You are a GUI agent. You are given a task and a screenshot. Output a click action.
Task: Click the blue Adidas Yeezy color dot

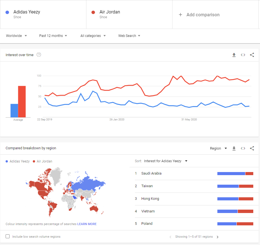click(x=7, y=12)
